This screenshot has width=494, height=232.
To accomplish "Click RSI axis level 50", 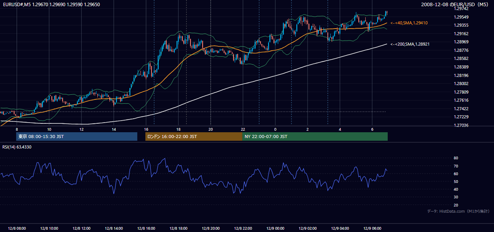I will (456, 181).
